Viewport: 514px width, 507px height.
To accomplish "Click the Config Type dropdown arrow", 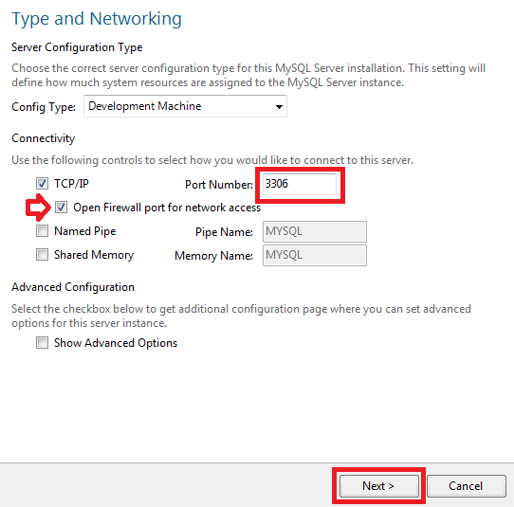I will (279, 106).
